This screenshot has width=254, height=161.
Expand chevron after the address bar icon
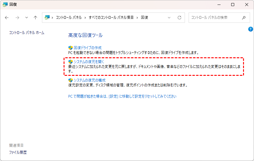coord(52,18)
